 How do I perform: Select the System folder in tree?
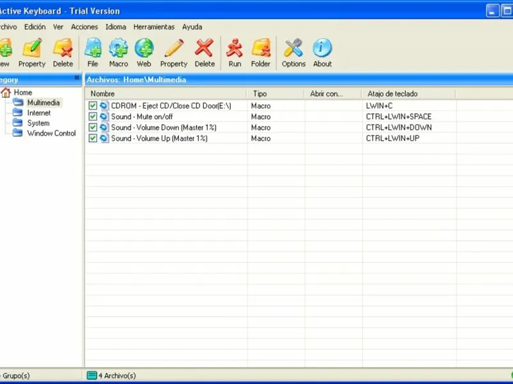(x=38, y=123)
